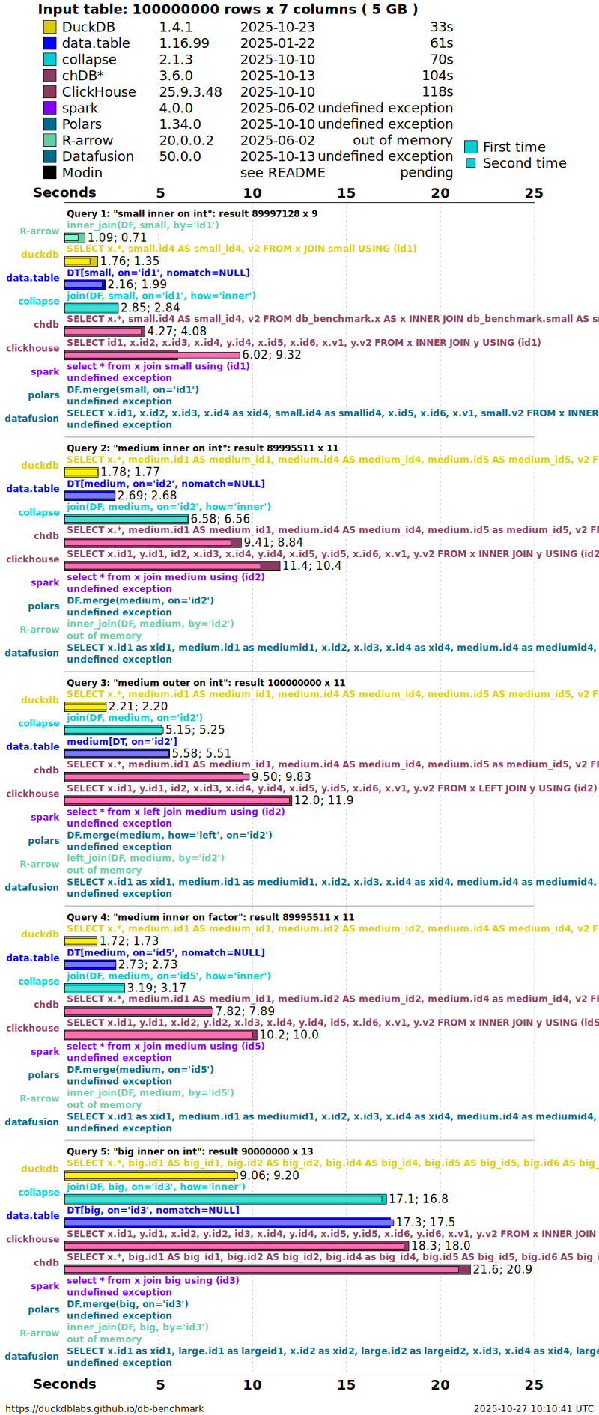Click 'inner_join(DF, small, by='id1')' code text
The height and width of the screenshot is (1415, 599).
[143, 225]
